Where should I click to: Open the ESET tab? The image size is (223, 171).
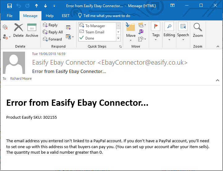click(x=66, y=16)
